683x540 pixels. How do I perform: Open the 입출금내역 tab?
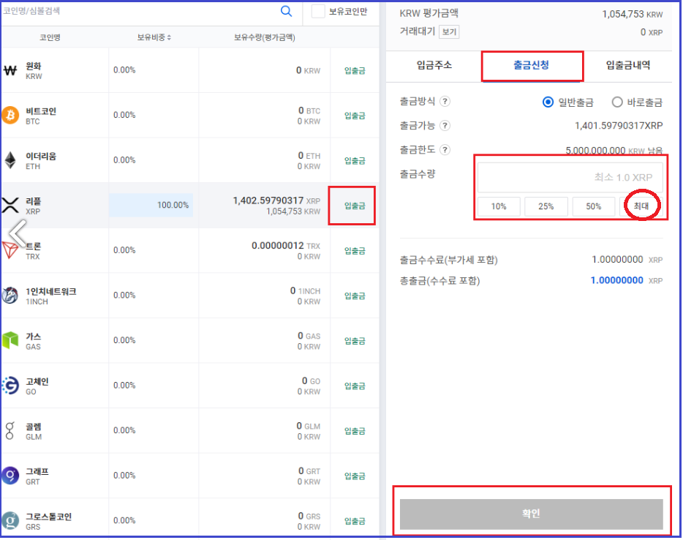(629, 66)
